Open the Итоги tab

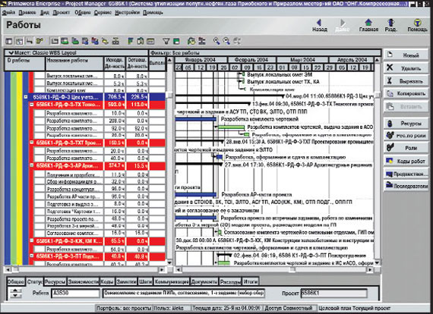(x=251, y=281)
